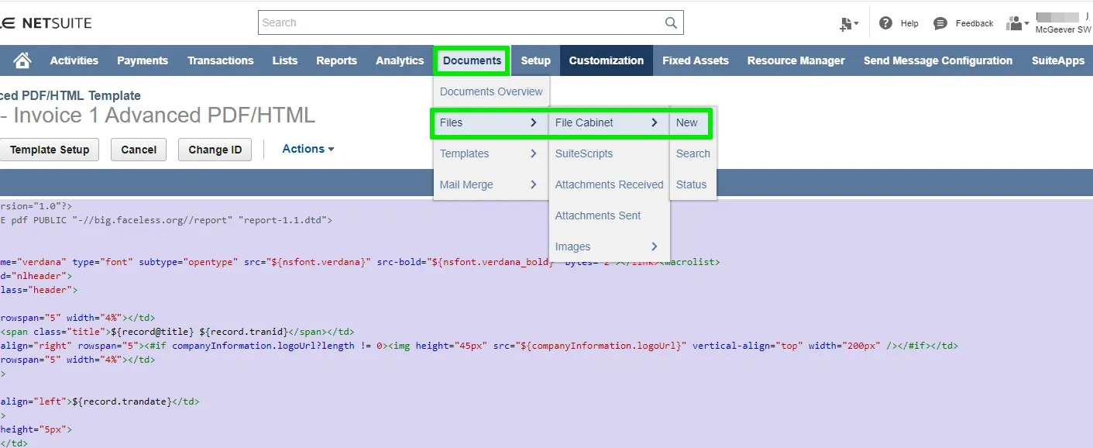Image resolution: width=1093 pixels, height=448 pixels.
Task: Select Documents Overview from the dropdown
Action: [x=491, y=91]
